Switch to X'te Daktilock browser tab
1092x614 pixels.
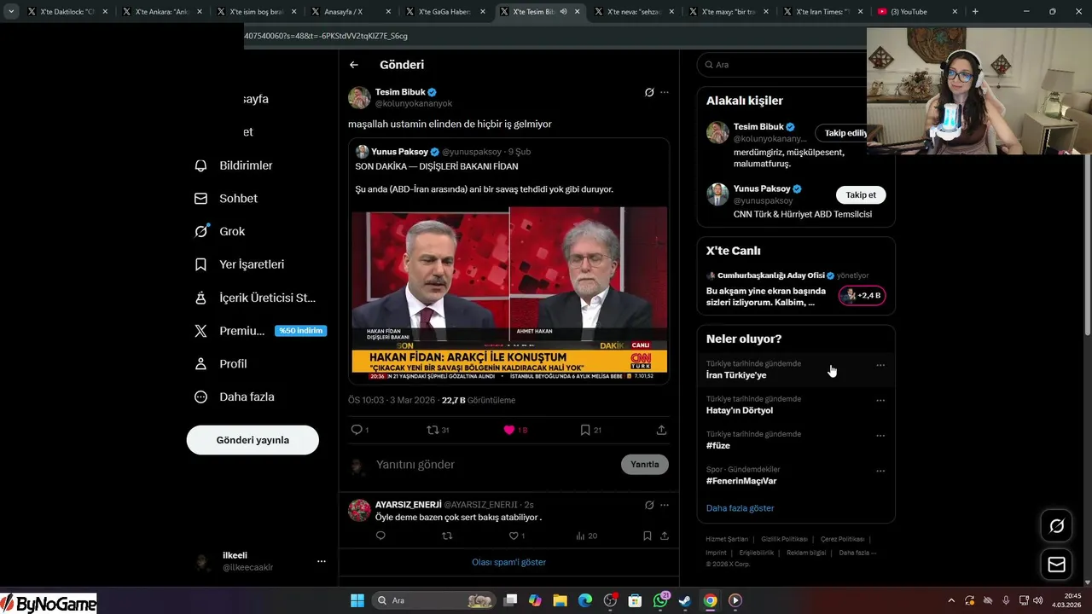point(67,12)
